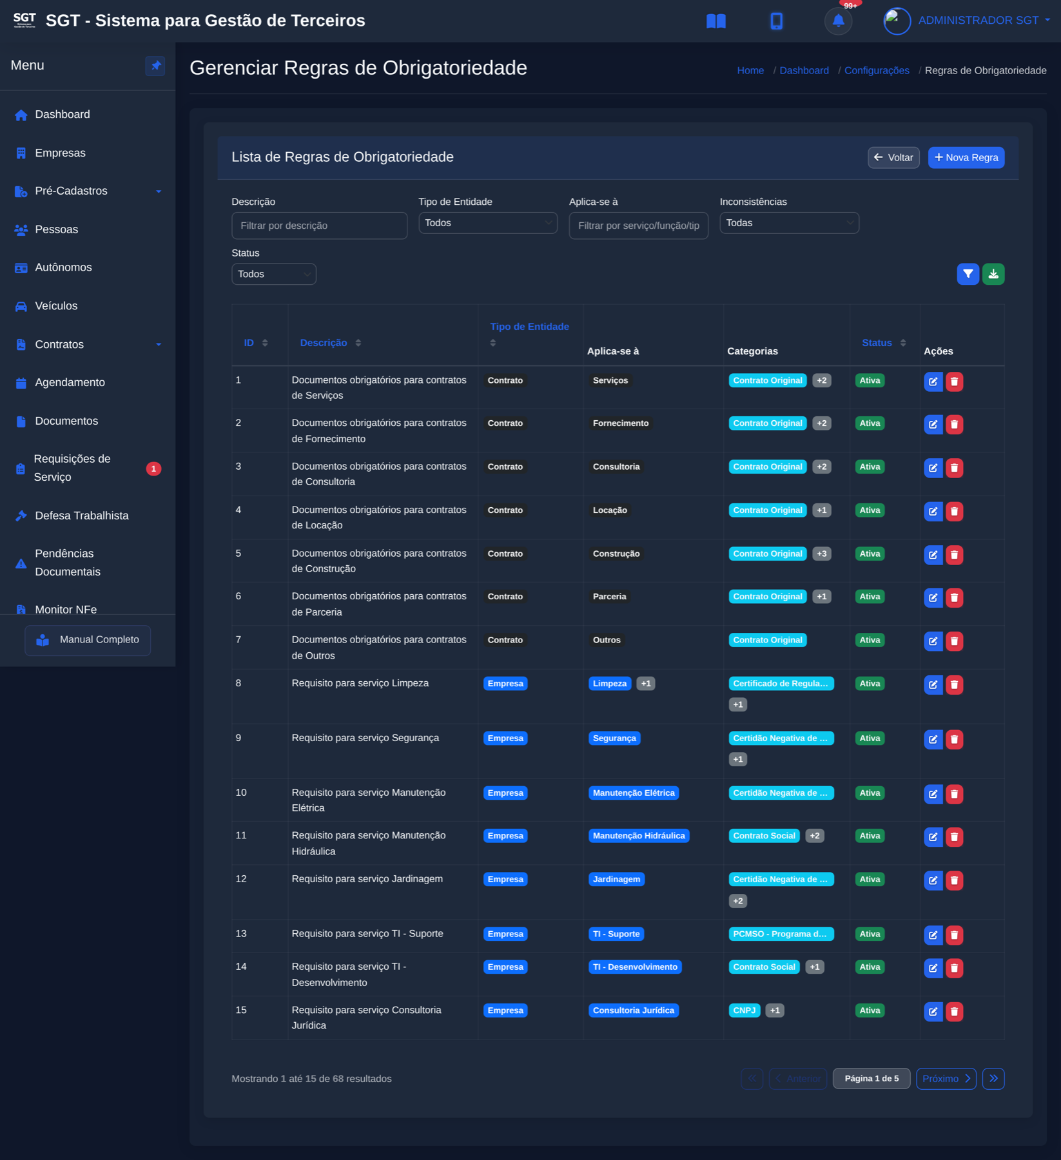The image size is (1061, 1160).
Task: Expand the Pré-Cadastros submenu
Action: 88,191
